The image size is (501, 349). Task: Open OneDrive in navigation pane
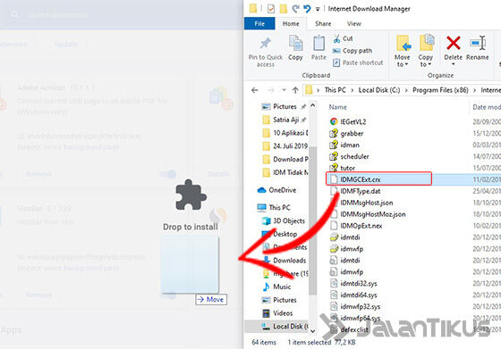pos(276,190)
